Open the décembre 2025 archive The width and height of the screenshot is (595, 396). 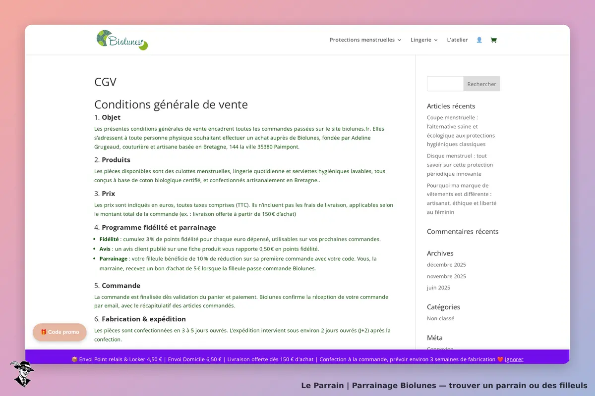pos(446,265)
